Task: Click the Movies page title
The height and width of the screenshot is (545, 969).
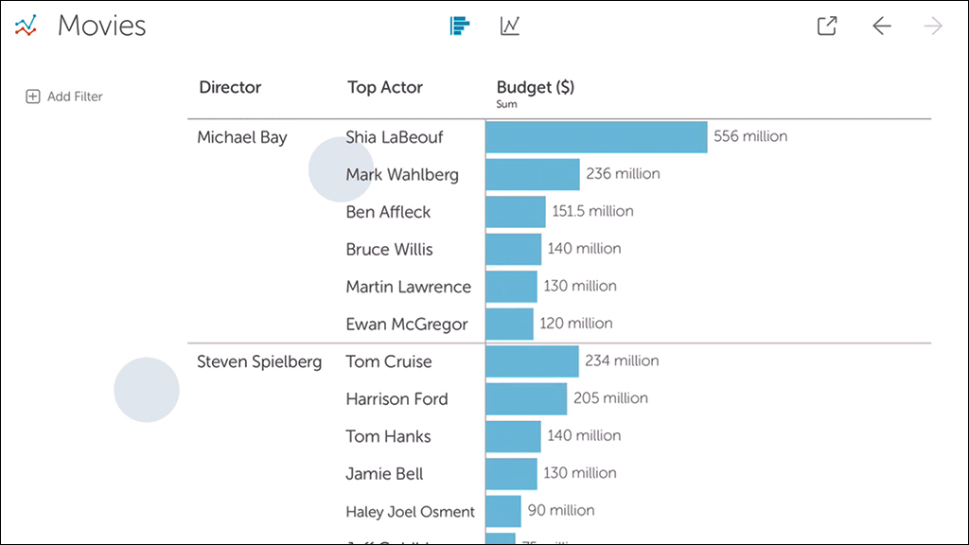Action: point(101,26)
